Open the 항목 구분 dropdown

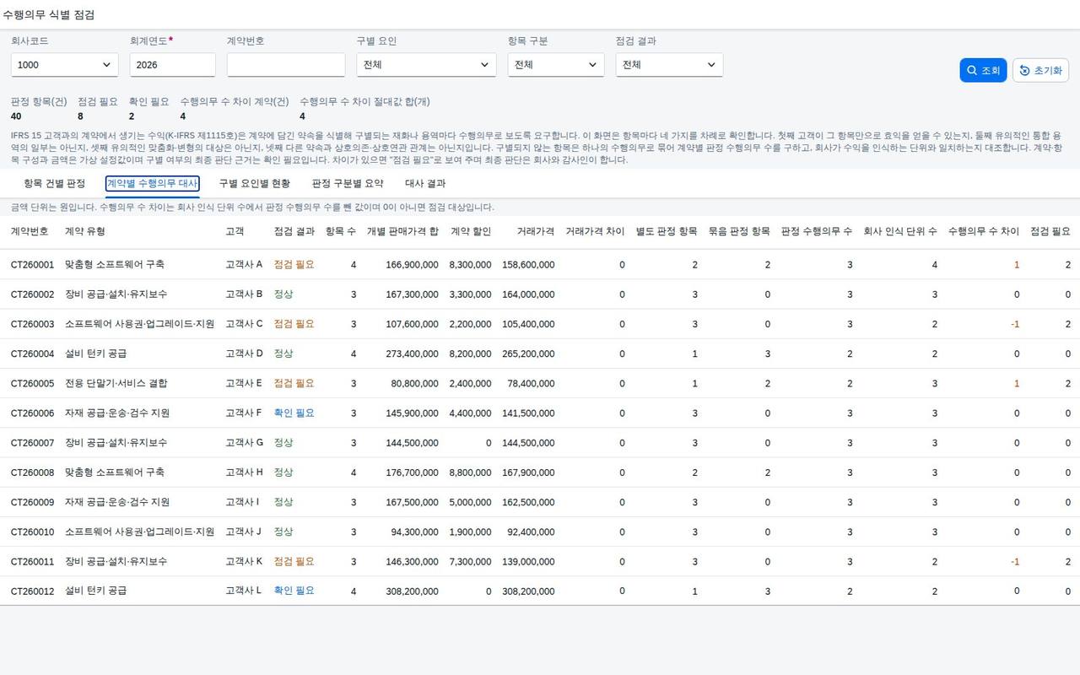[x=556, y=65]
